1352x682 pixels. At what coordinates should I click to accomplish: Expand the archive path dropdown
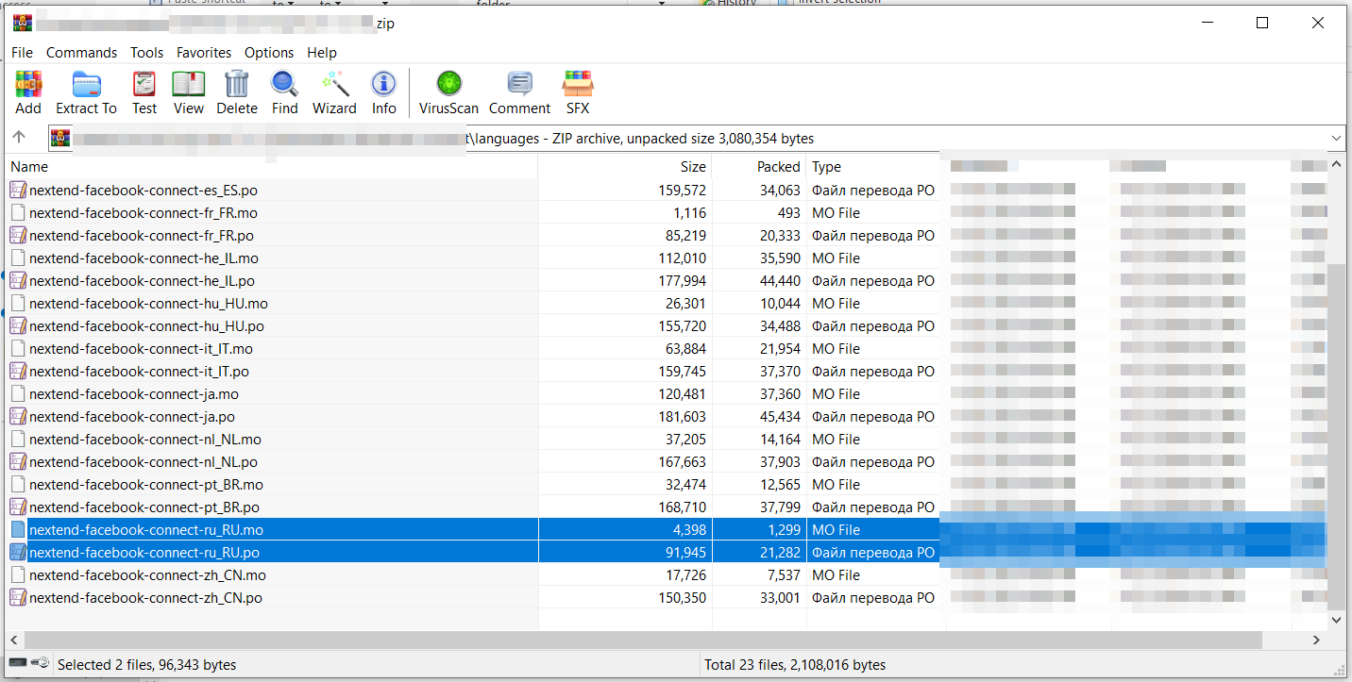[1336, 139]
